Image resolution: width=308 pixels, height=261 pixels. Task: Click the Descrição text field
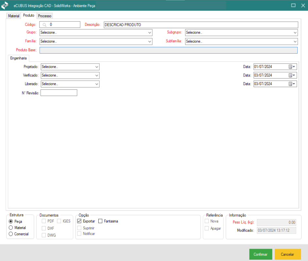click(201, 25)
